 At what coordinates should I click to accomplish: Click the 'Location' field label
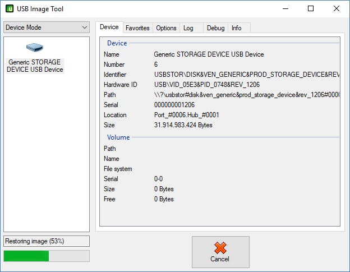pyautogui.click(x=115, y=115)
